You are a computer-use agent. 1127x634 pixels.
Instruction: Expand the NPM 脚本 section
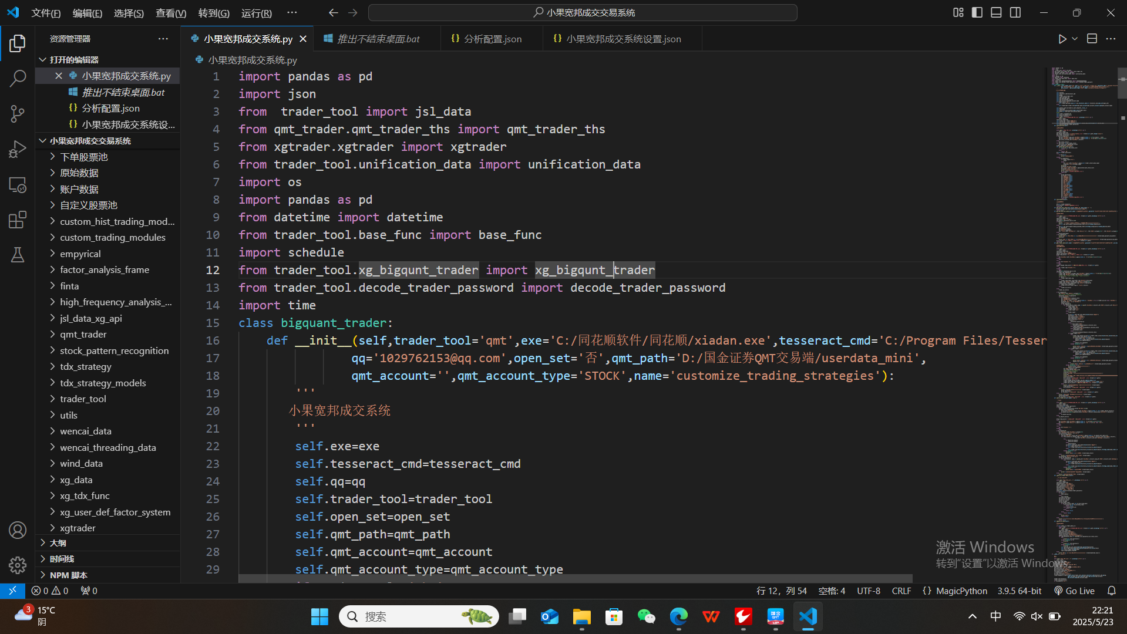[107, 575]
